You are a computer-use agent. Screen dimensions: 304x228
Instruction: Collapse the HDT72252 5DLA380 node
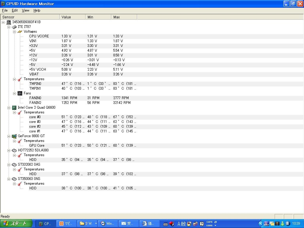pyautogui.click(x=9, y=151)
